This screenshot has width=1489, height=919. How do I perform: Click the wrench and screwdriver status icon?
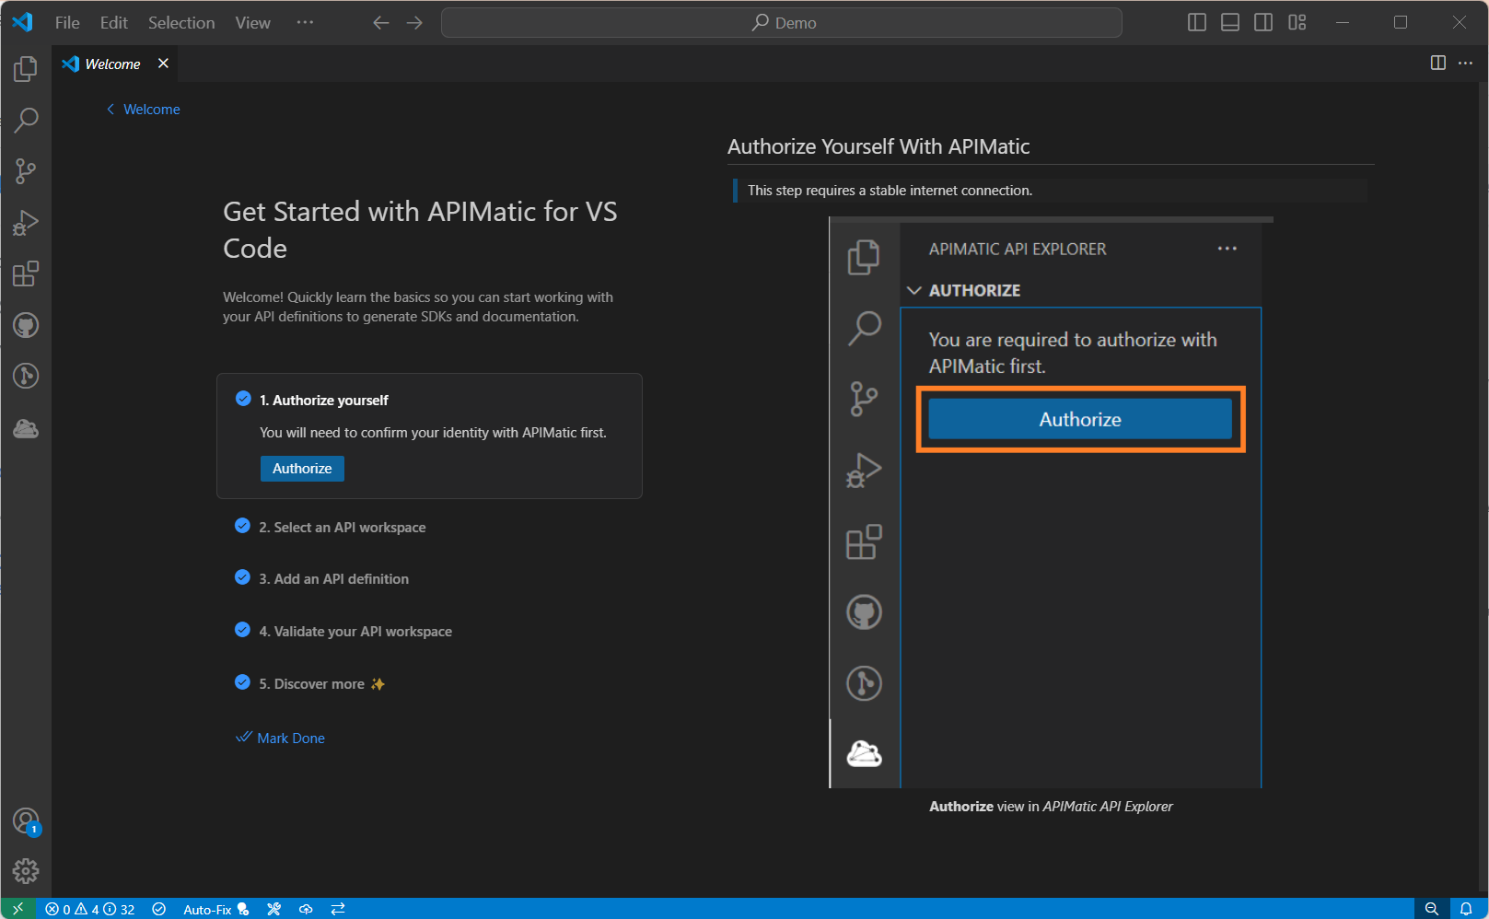click(273, 909)
